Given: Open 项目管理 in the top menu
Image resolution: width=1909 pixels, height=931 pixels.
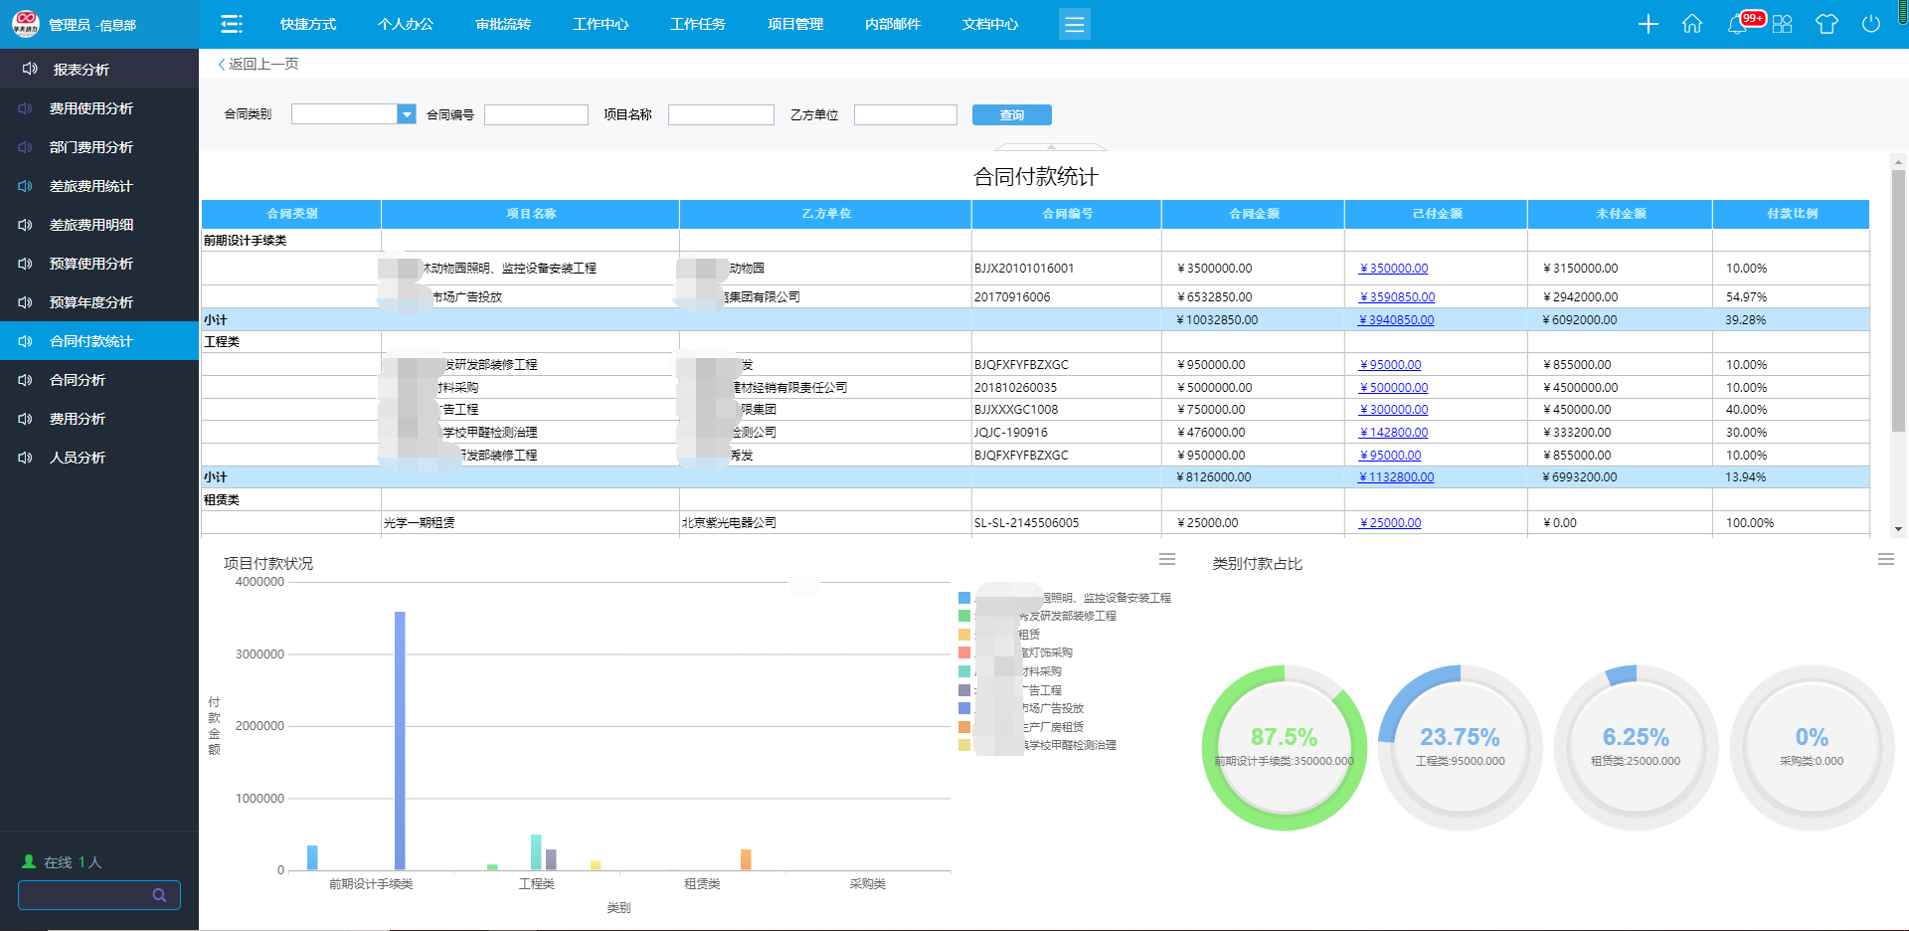Looking at the screenshot, I should point(794,24).
